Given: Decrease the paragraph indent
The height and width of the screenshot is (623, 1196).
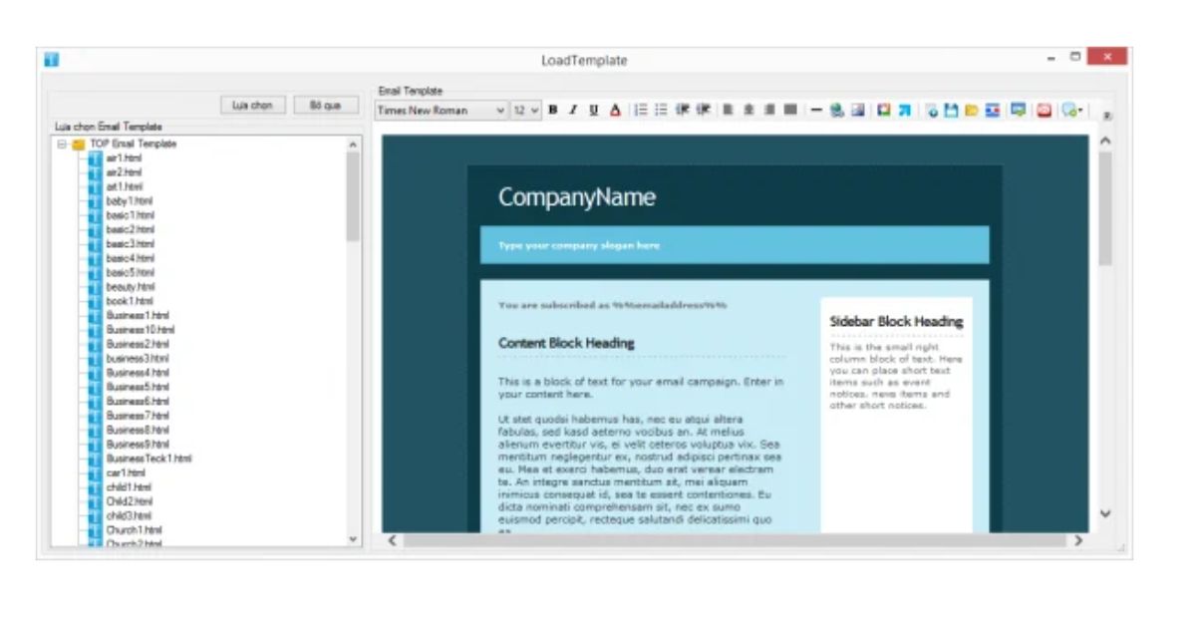Looking at the screenshot, I should click(683, 111).
